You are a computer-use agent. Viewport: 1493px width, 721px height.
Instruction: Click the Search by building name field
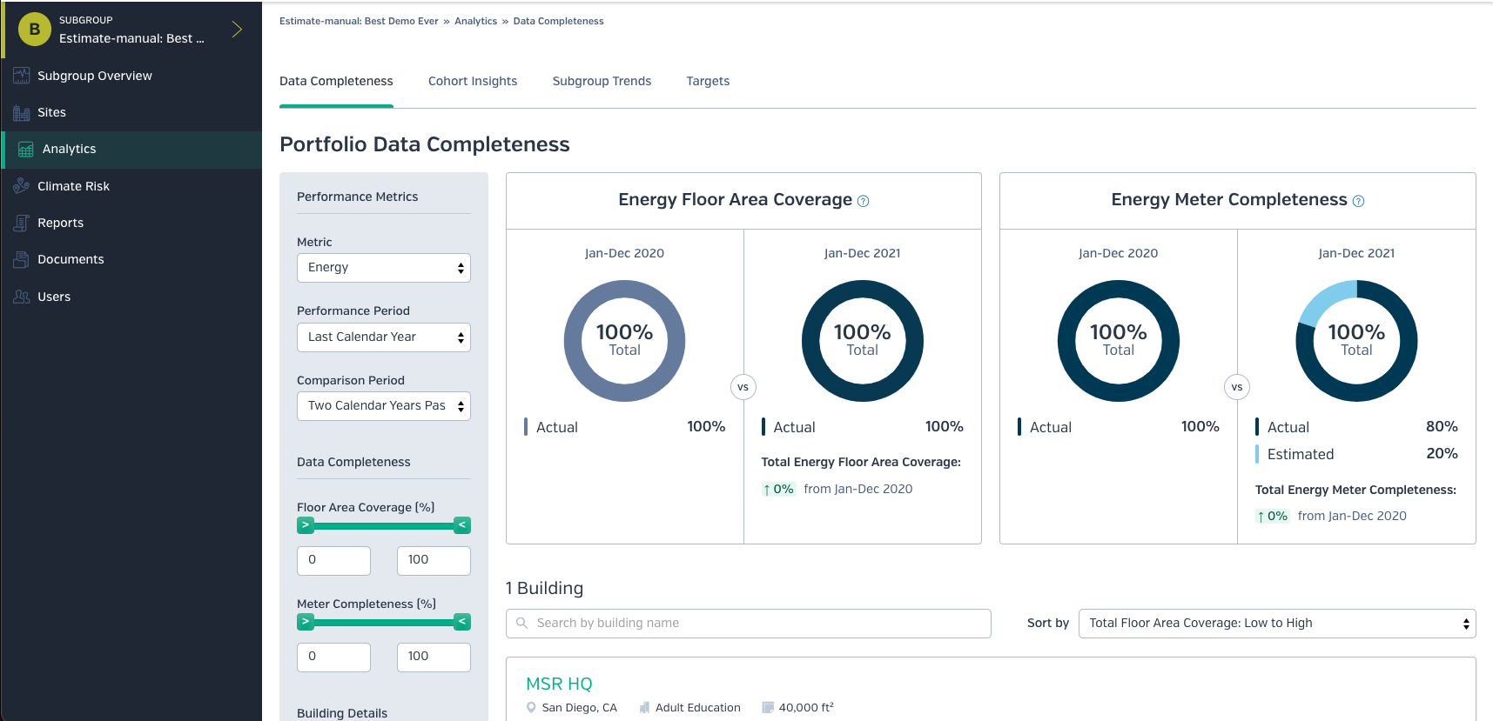click(749, 624)
